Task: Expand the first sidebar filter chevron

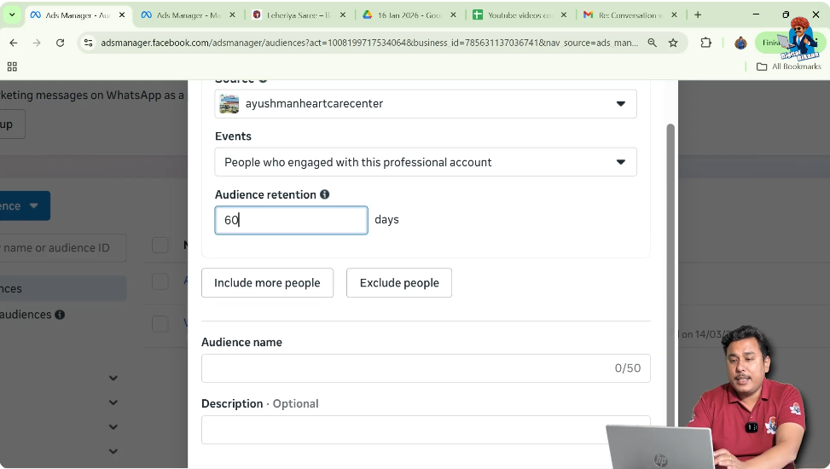Action: [x=113, y=378]
